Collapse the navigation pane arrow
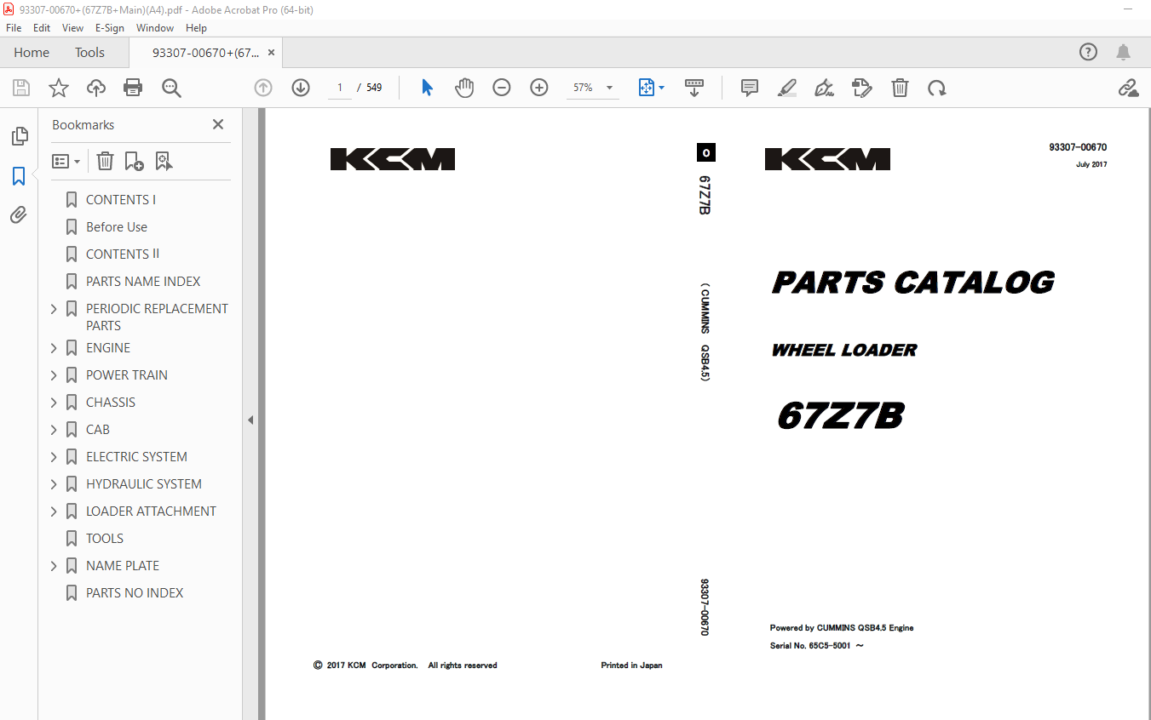 [x=250, y=420]
